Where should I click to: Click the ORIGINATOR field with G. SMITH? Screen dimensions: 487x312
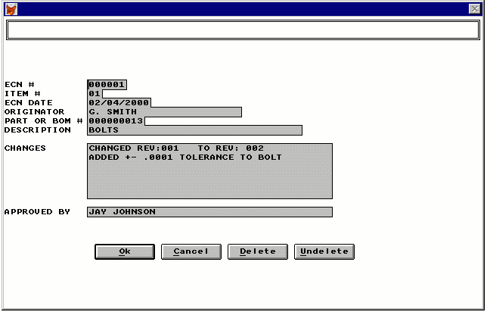[x=164, y=112]
